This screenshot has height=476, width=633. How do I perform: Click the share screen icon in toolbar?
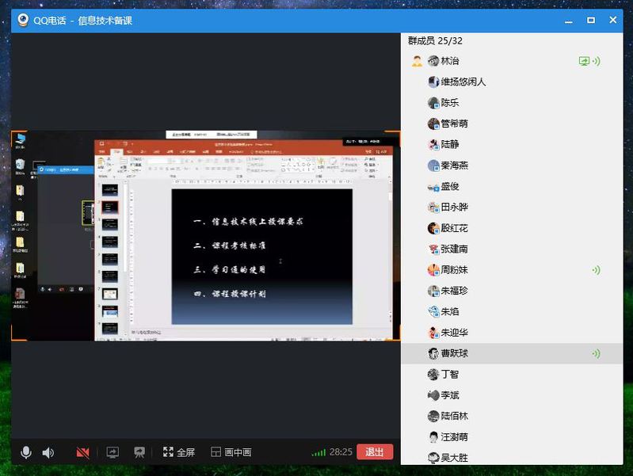pos(112,452)
